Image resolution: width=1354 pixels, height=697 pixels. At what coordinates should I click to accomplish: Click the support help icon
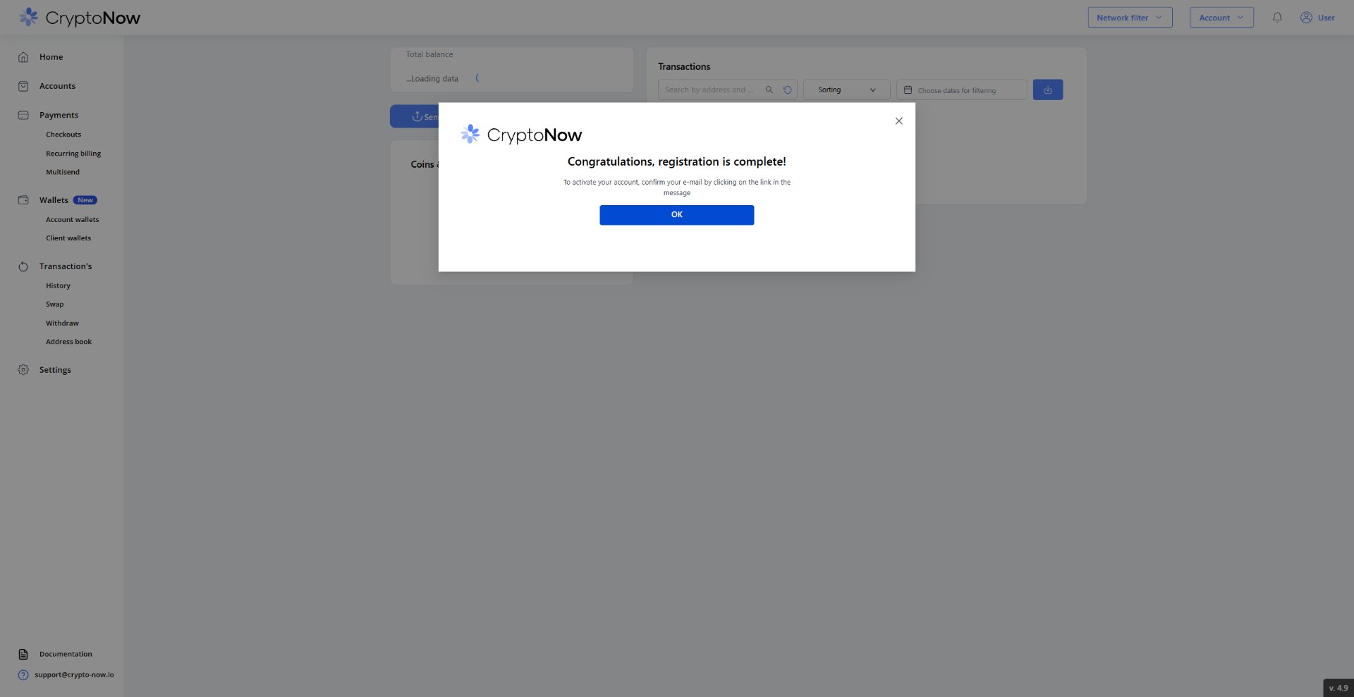tap(23, 674)
